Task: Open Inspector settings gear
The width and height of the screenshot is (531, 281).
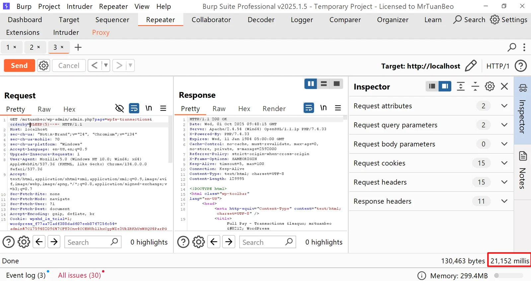Action: [x=490, y=86]
